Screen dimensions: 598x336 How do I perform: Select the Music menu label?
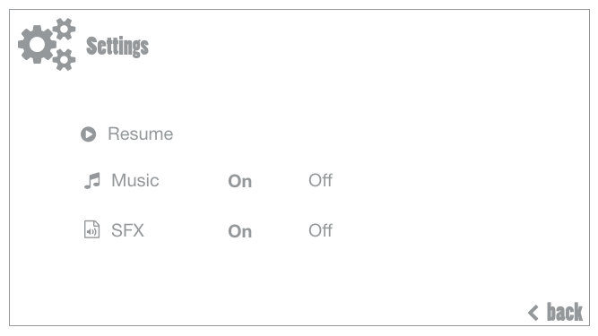click(x=135, y=180)
